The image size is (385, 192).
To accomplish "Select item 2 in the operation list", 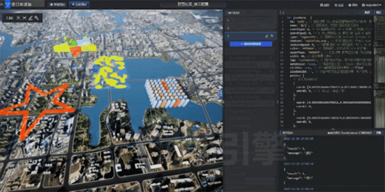I will pos(251,28).
